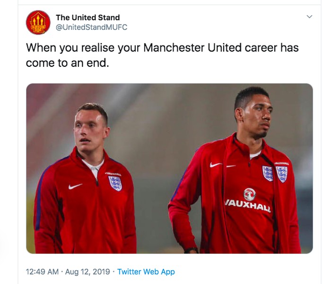Click The United Stand profile avatar

38,22
